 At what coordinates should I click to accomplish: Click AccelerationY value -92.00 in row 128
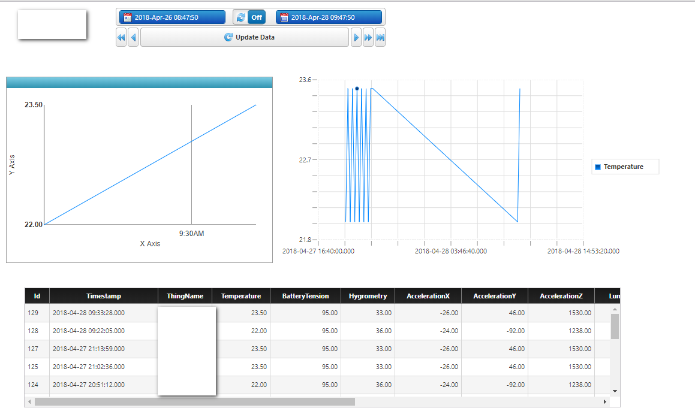[516, 331]
